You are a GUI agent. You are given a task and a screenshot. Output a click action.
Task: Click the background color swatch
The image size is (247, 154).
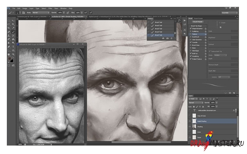click(12, 61)
